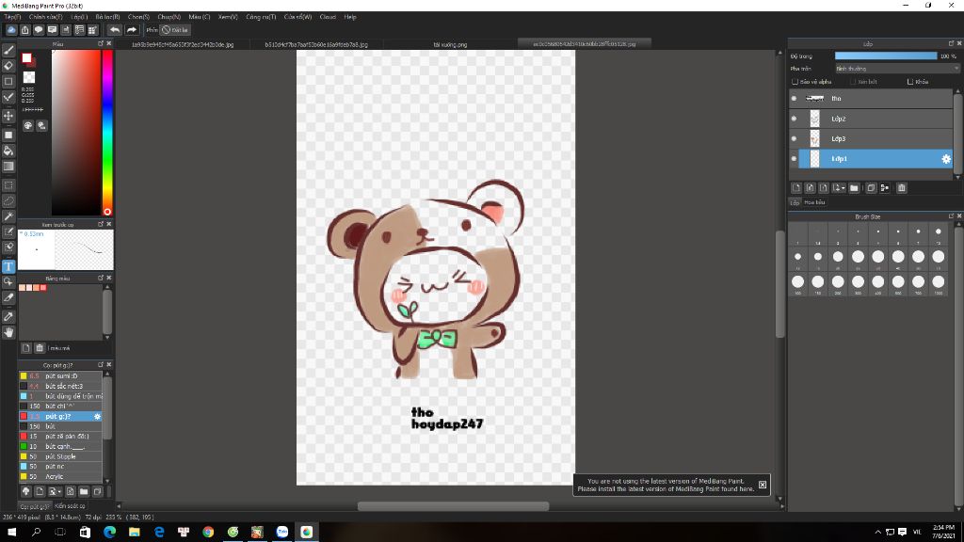The width and height of the screenshot is (964, 542).
Task: Duplicate the current layer
Action: pyautogui.click(x=871, y=188)
